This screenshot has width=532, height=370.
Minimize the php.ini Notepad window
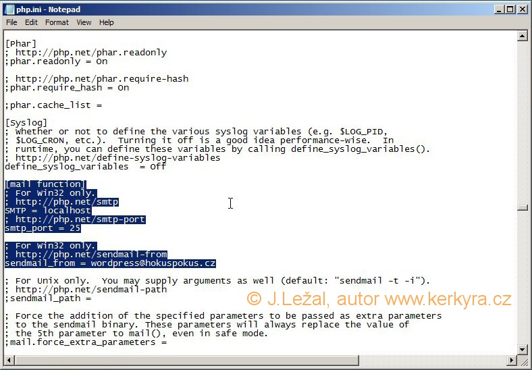(499, 9)
